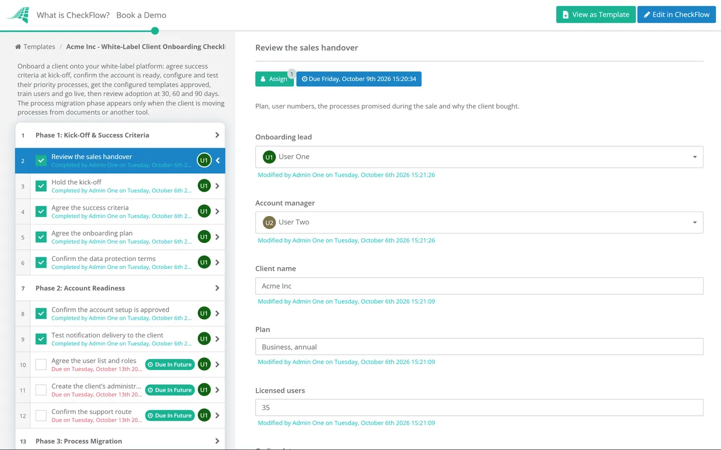721x450 pixels.
Task: Click the Client name input field
Action: pyautogui.click(x=479, y=286)
